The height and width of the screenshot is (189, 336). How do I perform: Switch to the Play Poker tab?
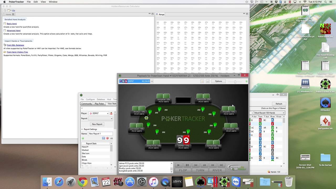99,104
